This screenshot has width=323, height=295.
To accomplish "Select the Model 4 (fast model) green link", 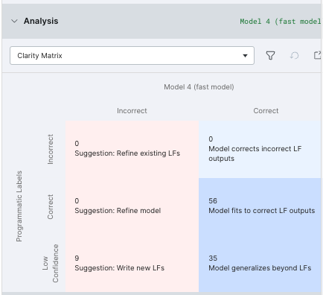I will [281, 22].
